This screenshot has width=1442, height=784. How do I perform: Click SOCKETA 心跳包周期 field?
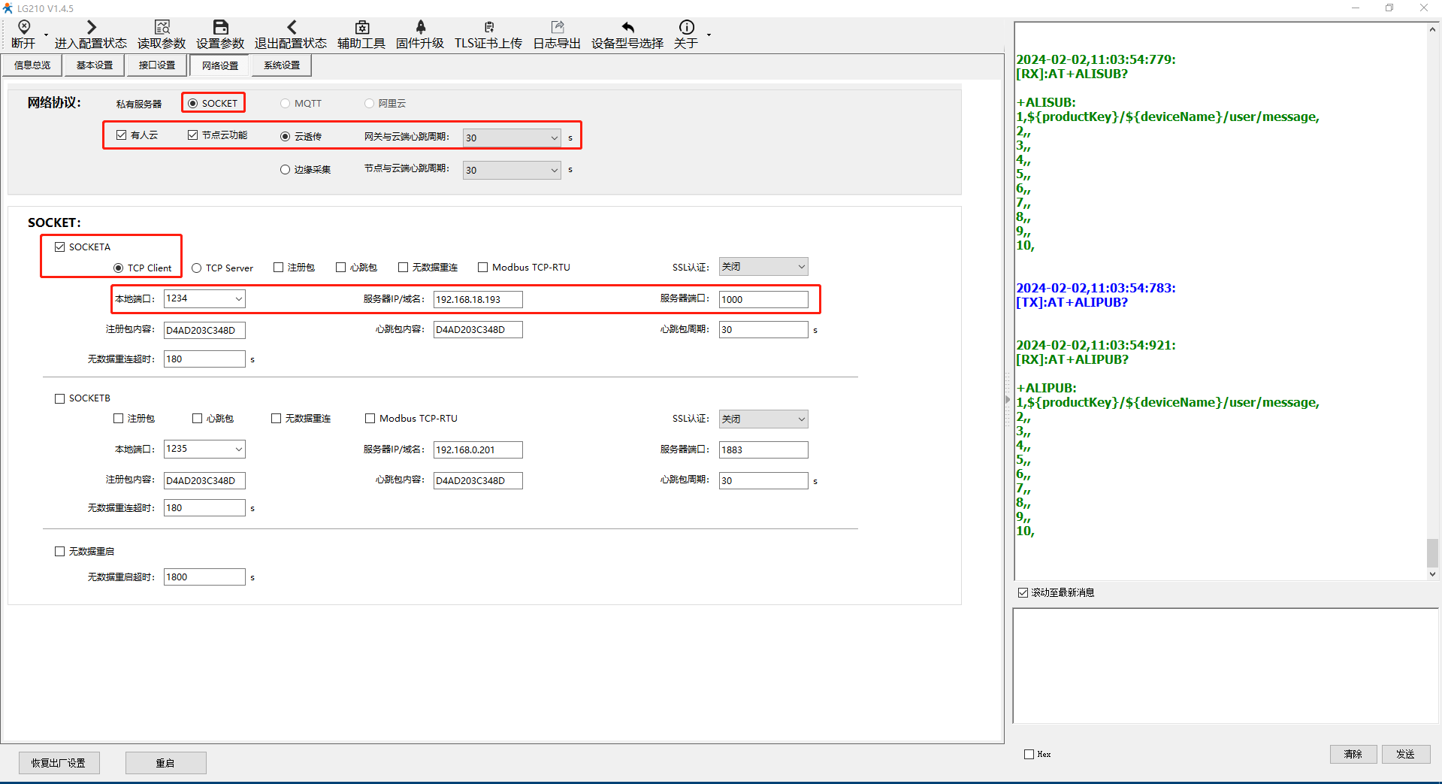(763, 329)
